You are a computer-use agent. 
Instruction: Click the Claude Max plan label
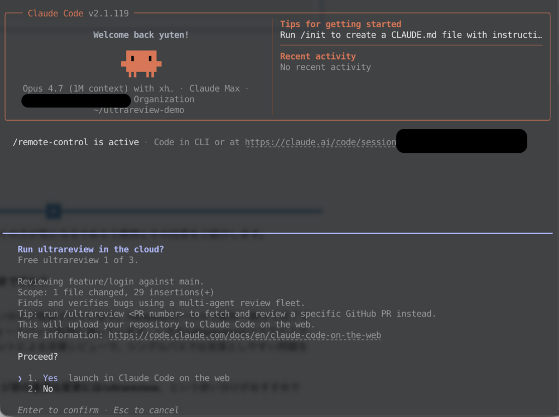tap(214, 88)
